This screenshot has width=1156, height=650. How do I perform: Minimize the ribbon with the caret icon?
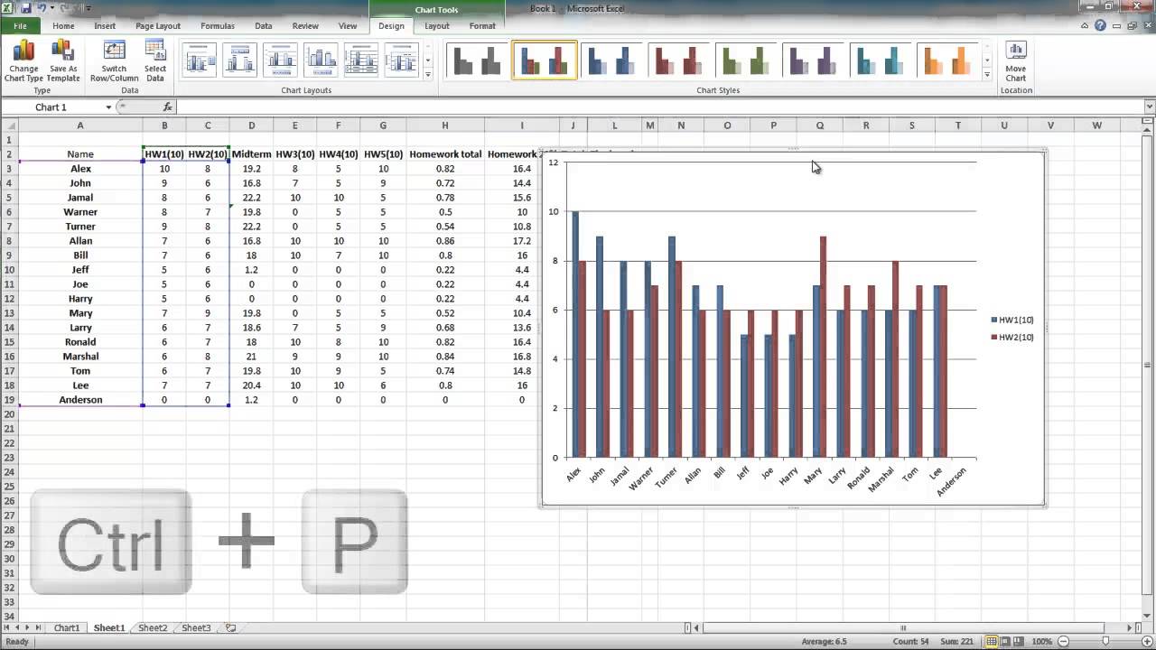1085,26
